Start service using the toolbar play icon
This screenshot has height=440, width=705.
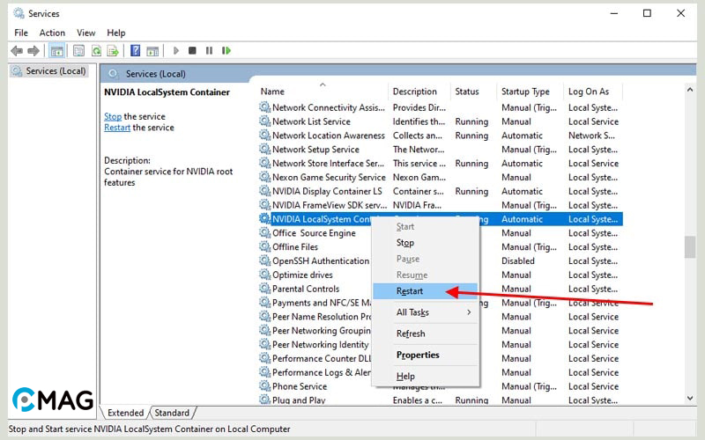(176, 51)
